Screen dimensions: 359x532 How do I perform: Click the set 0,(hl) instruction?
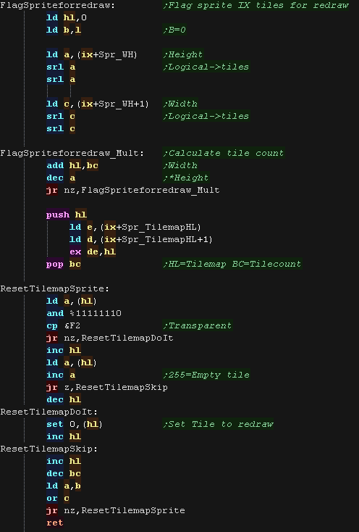tap(75, 424)
